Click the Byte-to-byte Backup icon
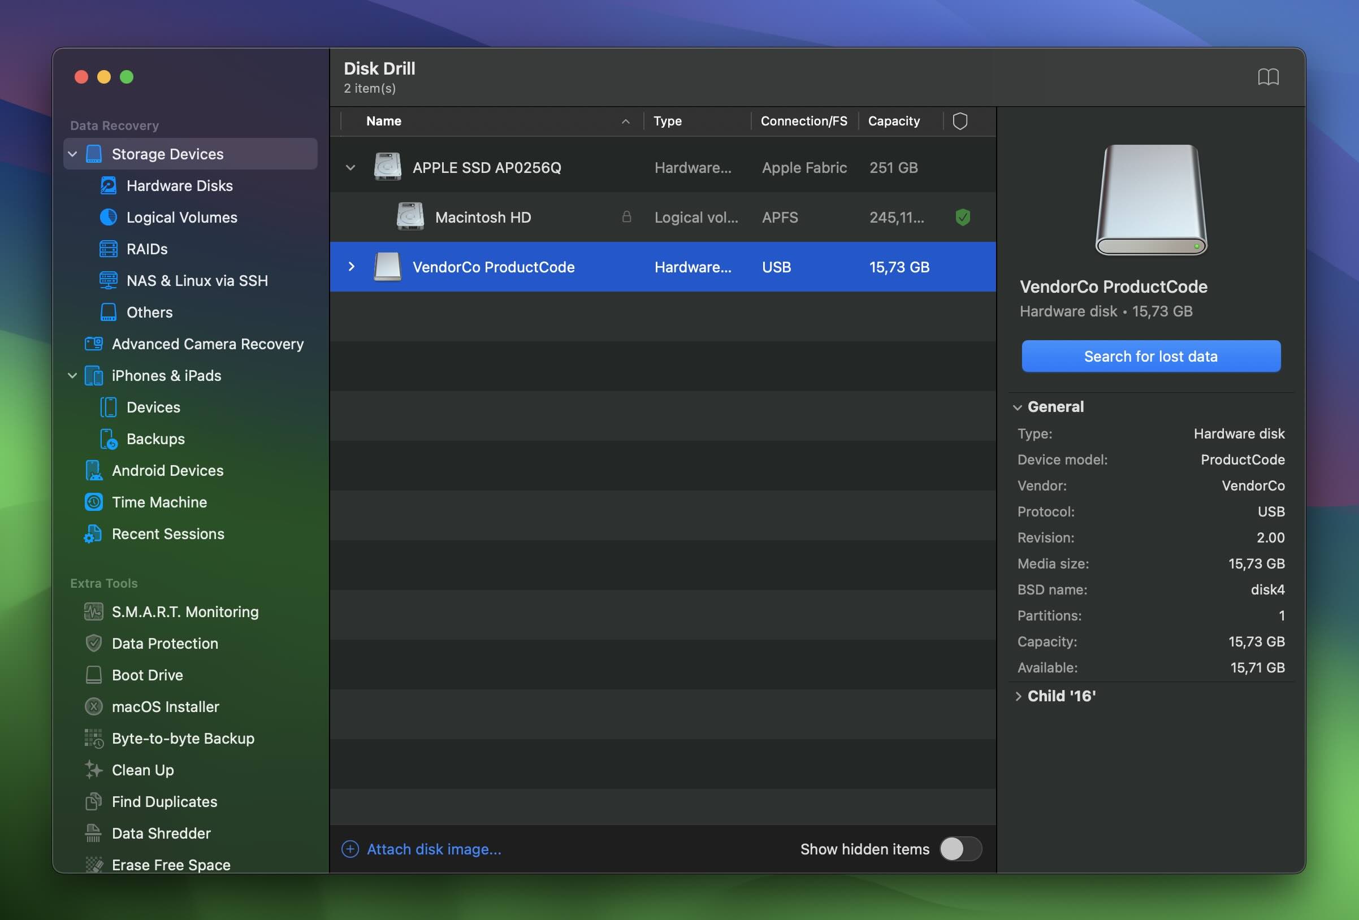This screenshot has width=1359, height=920. point(94,738)
